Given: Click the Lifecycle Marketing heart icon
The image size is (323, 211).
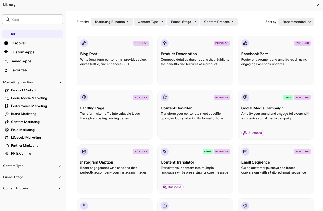Looking at the screenshot, I should (7, 138).
